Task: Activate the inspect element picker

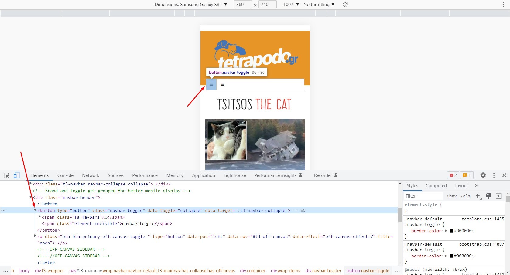Action: pyautogui.click(x=6, y=175)
